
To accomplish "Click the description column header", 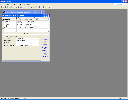I will click(x=36, y=18).
